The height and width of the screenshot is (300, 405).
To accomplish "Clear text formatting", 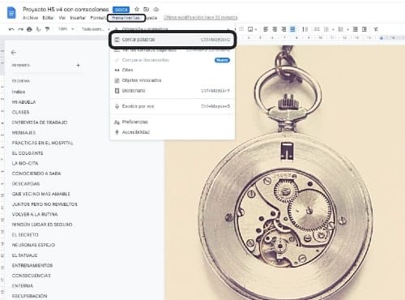I will [x=376, y=29].
